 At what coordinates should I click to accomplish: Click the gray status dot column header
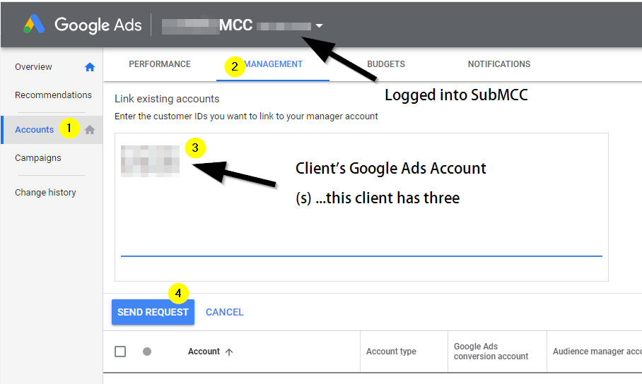pos(147,352)
